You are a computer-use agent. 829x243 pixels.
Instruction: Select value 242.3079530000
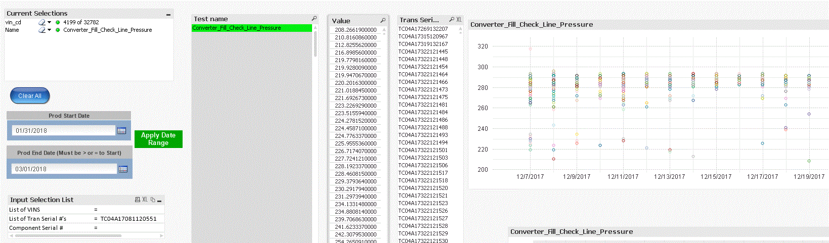coord(356,234)
